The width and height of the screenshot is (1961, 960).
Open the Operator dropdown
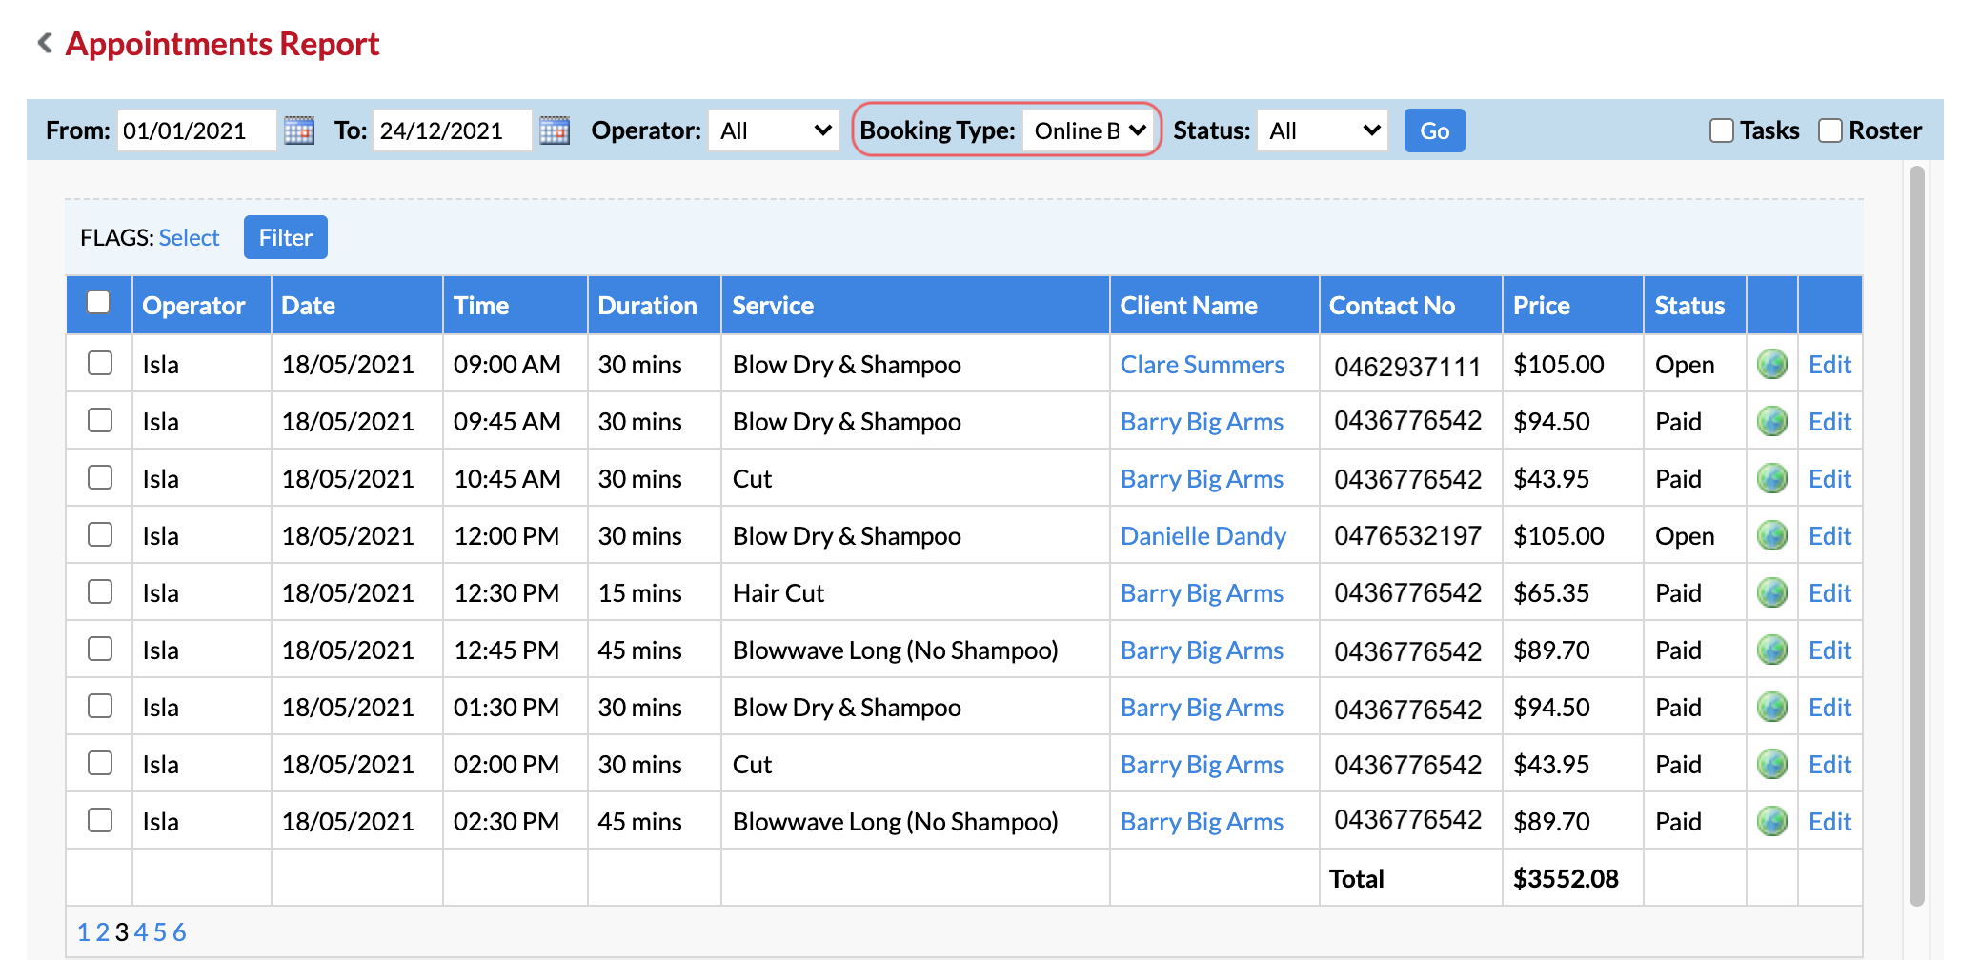click(x=774, y=130)
